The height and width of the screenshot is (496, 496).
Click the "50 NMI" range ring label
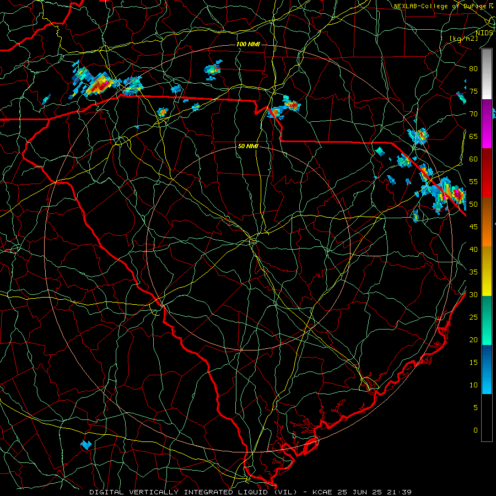pos(249,146)
